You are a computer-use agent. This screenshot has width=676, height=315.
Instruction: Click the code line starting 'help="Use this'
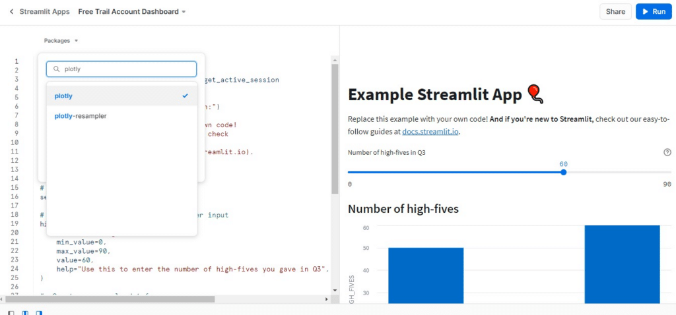(x=193, y=269)
